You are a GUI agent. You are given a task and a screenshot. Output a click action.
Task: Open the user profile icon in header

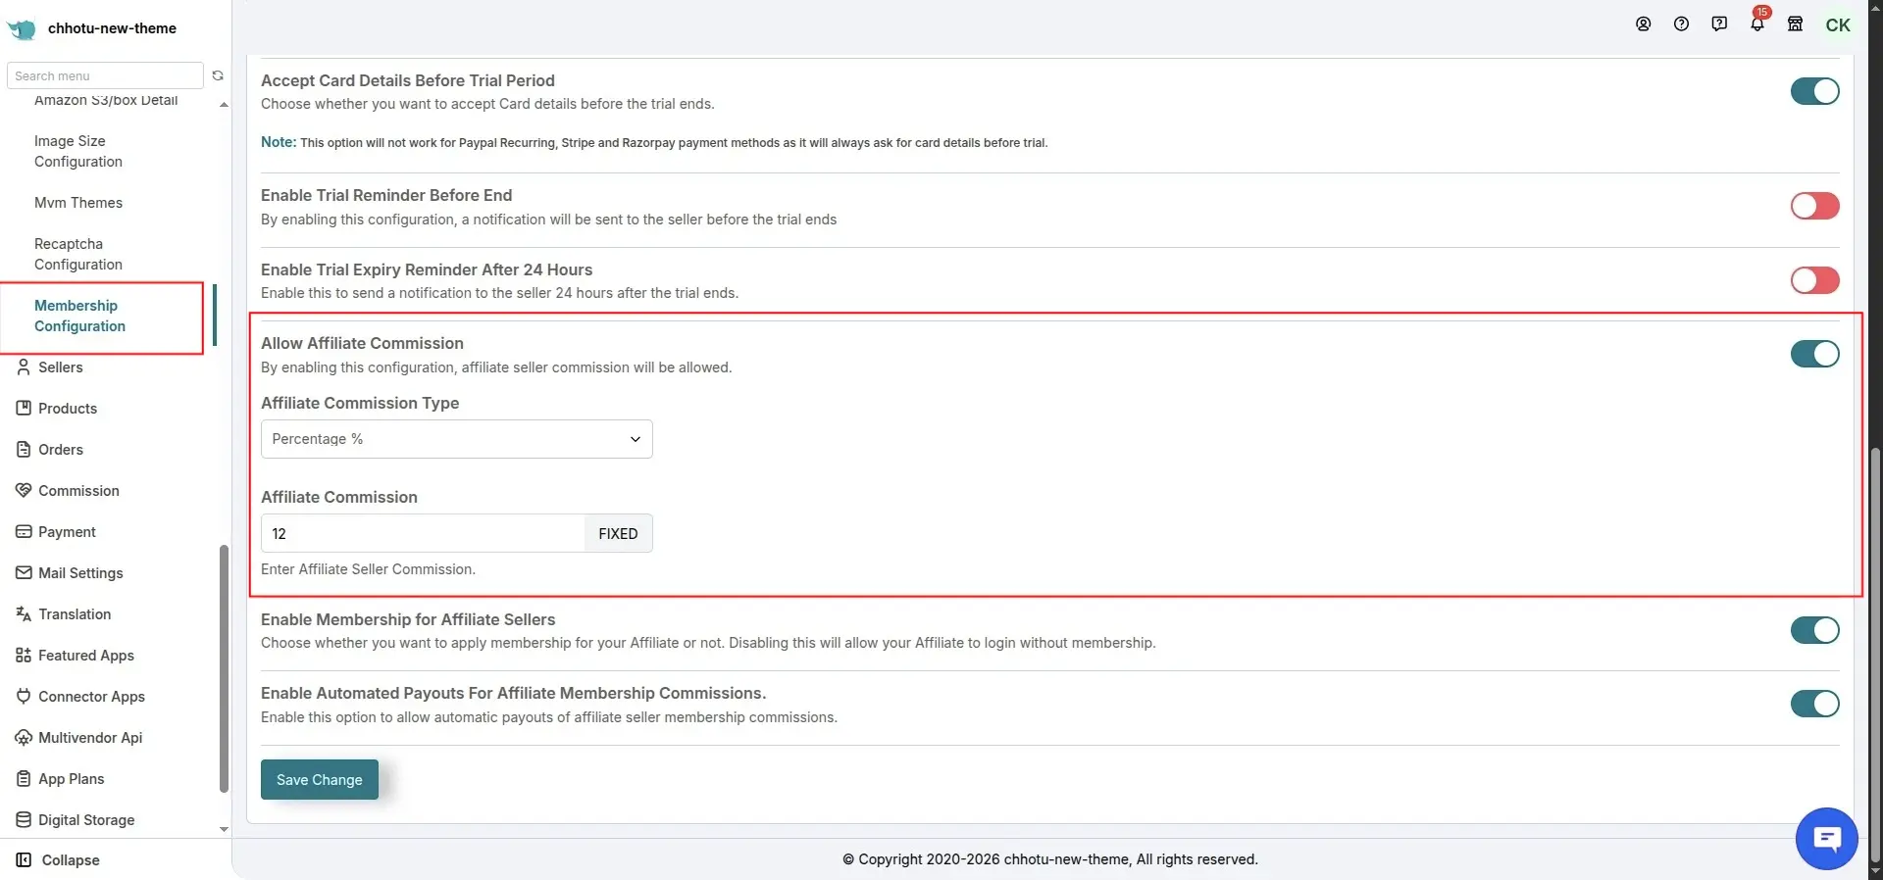tap(1644, 24)
